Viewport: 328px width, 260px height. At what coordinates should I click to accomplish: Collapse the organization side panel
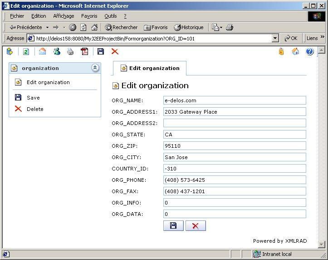[95, 68]
